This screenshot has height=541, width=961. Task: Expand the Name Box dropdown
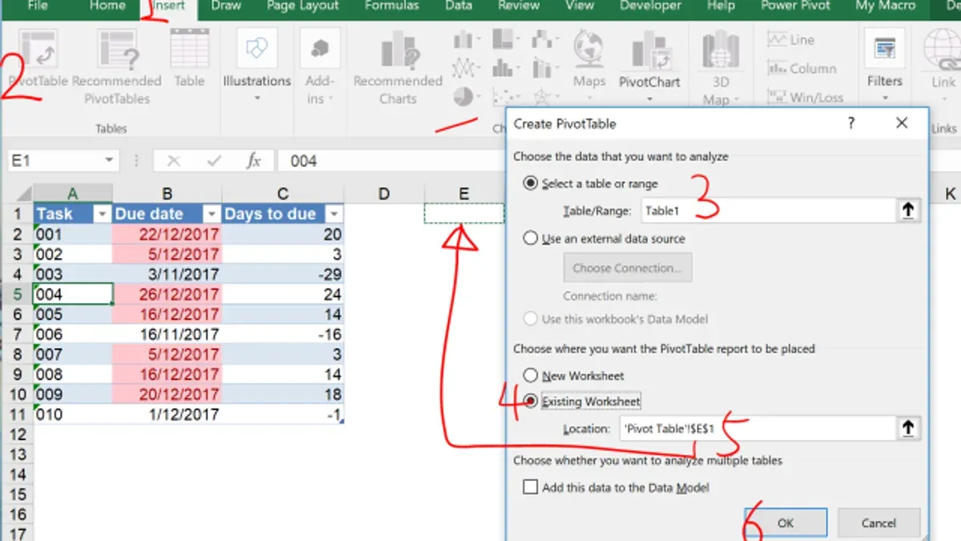click(110, 161)
